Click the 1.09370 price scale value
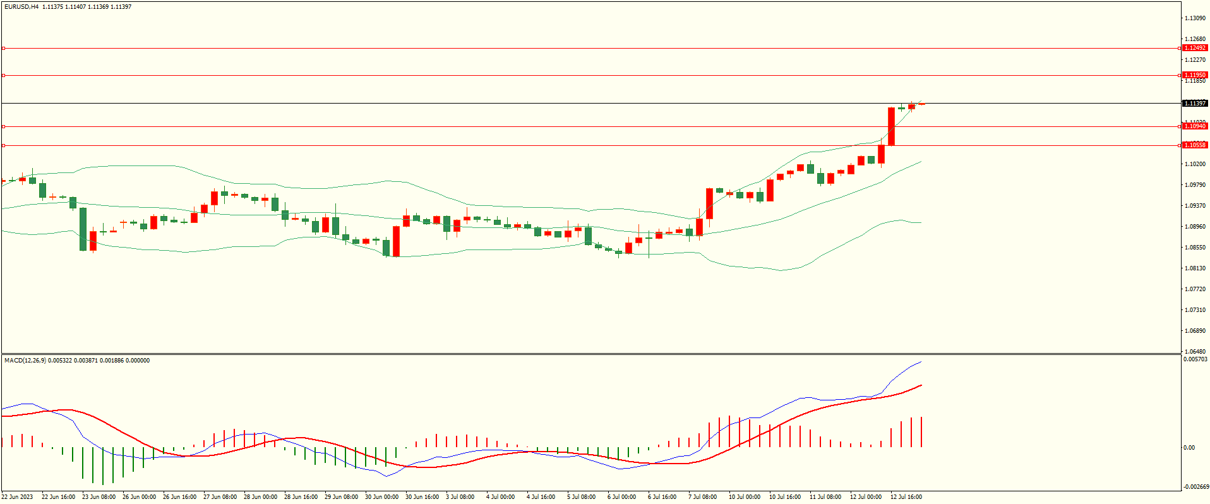Screen dimensions: 1210x504 (1195, 206)
